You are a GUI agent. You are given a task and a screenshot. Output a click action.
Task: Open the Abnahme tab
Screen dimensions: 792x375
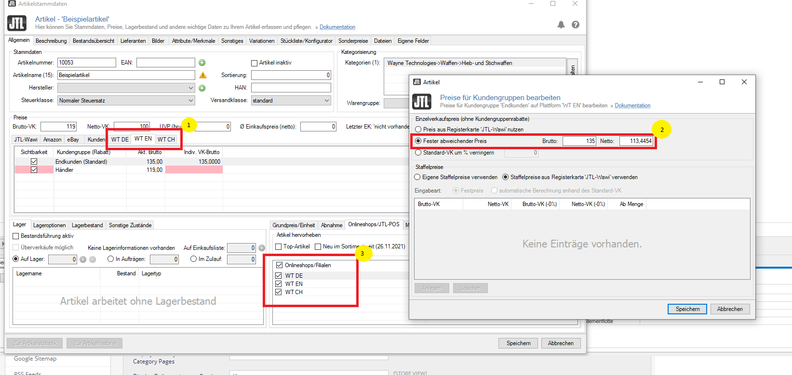tap(332, 225)
